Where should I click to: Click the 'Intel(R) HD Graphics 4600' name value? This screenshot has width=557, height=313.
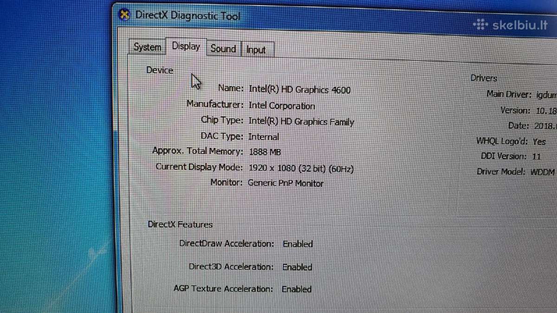click(299, 89)
